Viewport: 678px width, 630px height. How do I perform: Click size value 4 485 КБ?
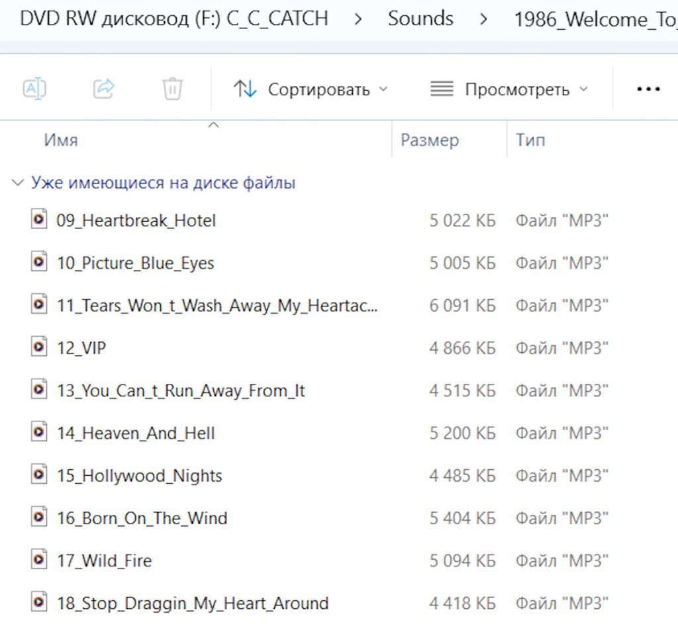coord(462,476)
